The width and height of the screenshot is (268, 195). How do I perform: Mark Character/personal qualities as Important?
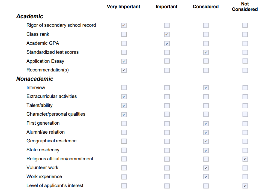coord(167,114)
